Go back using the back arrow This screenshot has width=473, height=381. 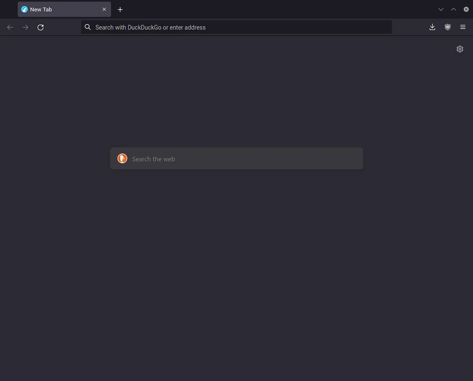(x=10, y=27)
